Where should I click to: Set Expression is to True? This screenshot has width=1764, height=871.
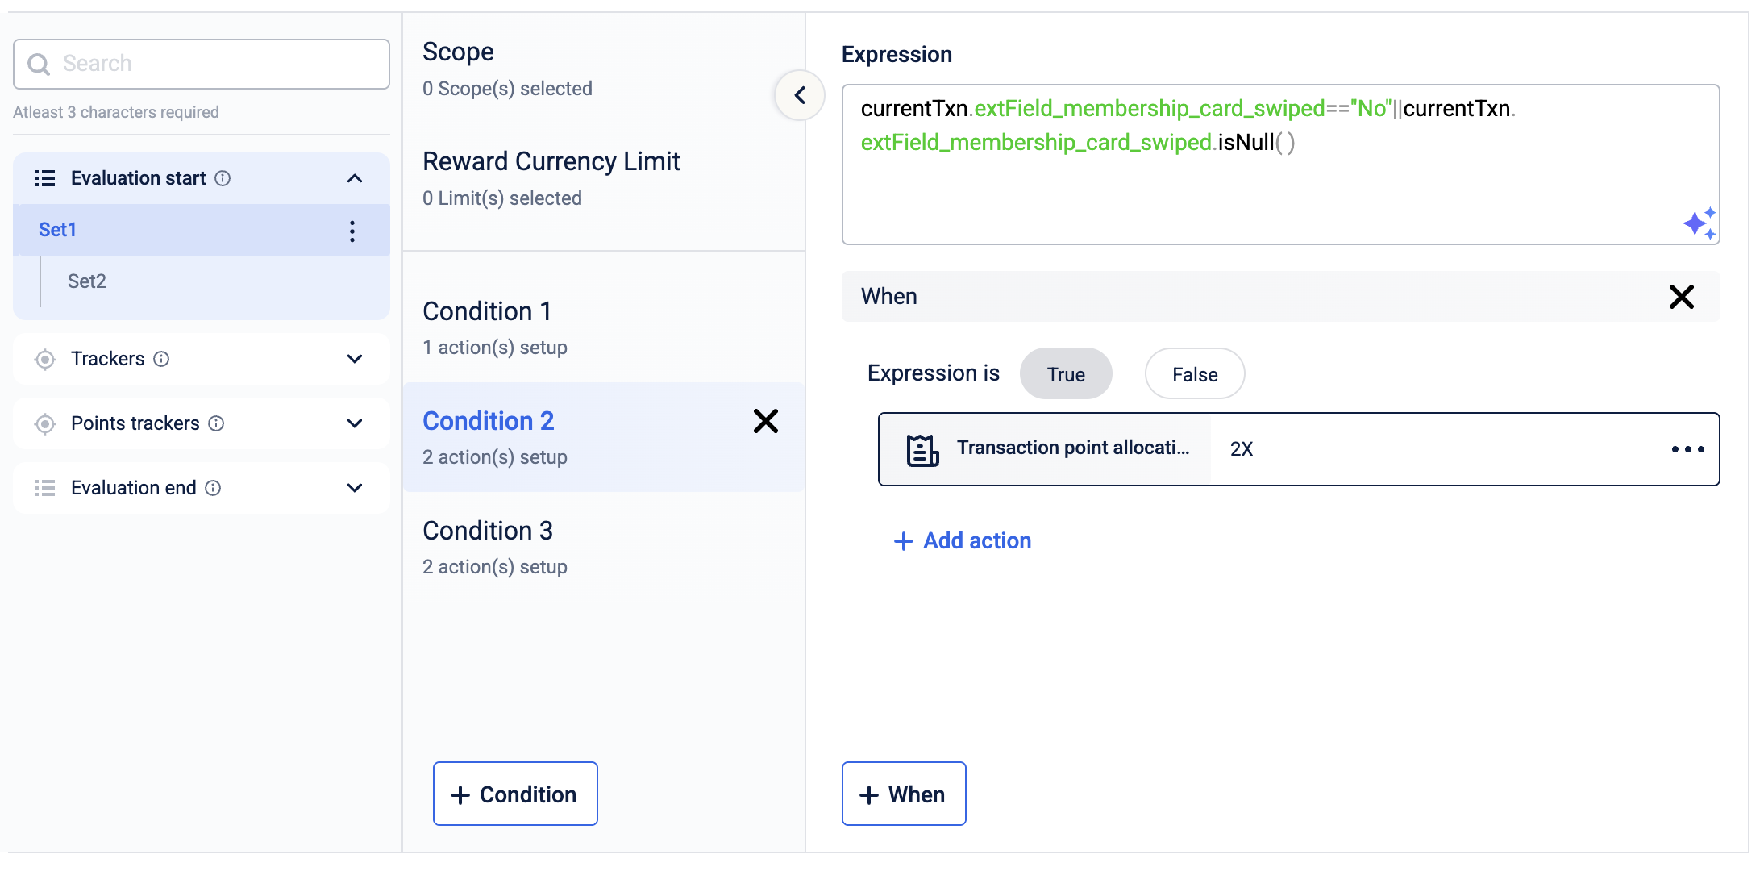[x=1066, y=374]
